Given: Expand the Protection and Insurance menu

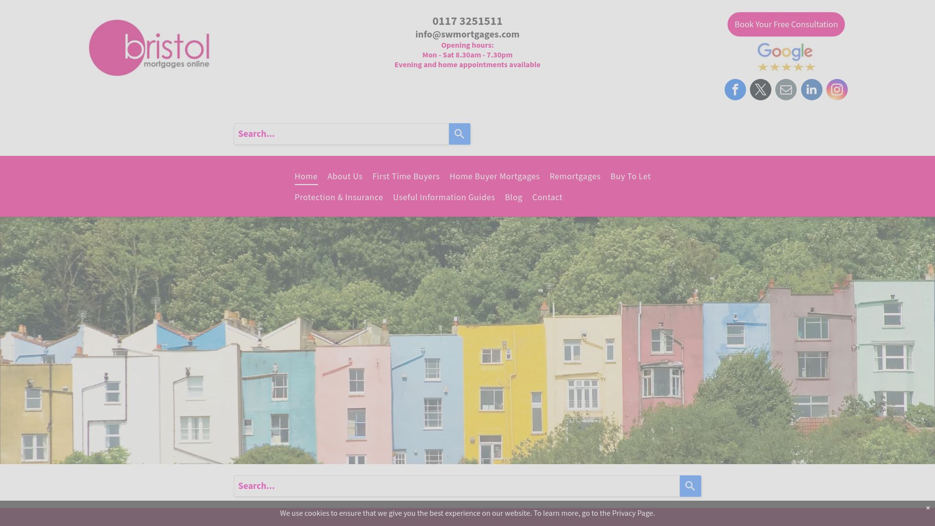Looking at the screenshot, I should pyautogui.click(x=338, y=197).
